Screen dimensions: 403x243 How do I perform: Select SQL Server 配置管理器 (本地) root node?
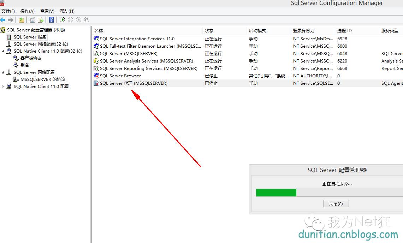(36, 30)
